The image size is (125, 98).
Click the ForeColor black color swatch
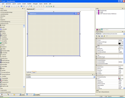(x=119, y=43)
